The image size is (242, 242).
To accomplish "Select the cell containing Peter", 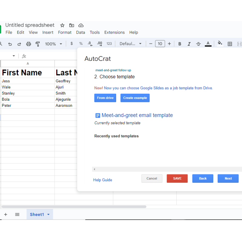I will pyautogui.click(x=28, y=105).
